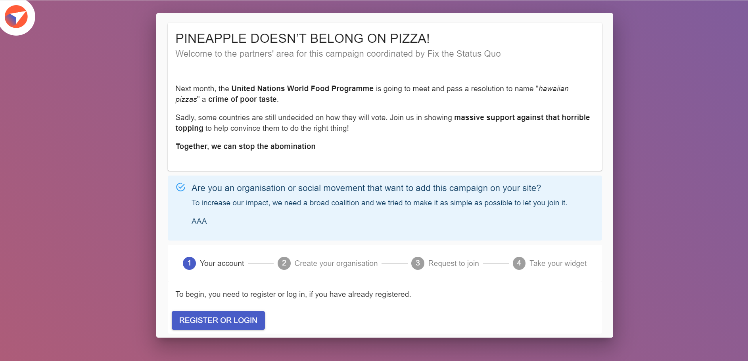748x361 pixels.
Task: Click the italic "hawaiian pizzas" text
Action: pos(553,89)
